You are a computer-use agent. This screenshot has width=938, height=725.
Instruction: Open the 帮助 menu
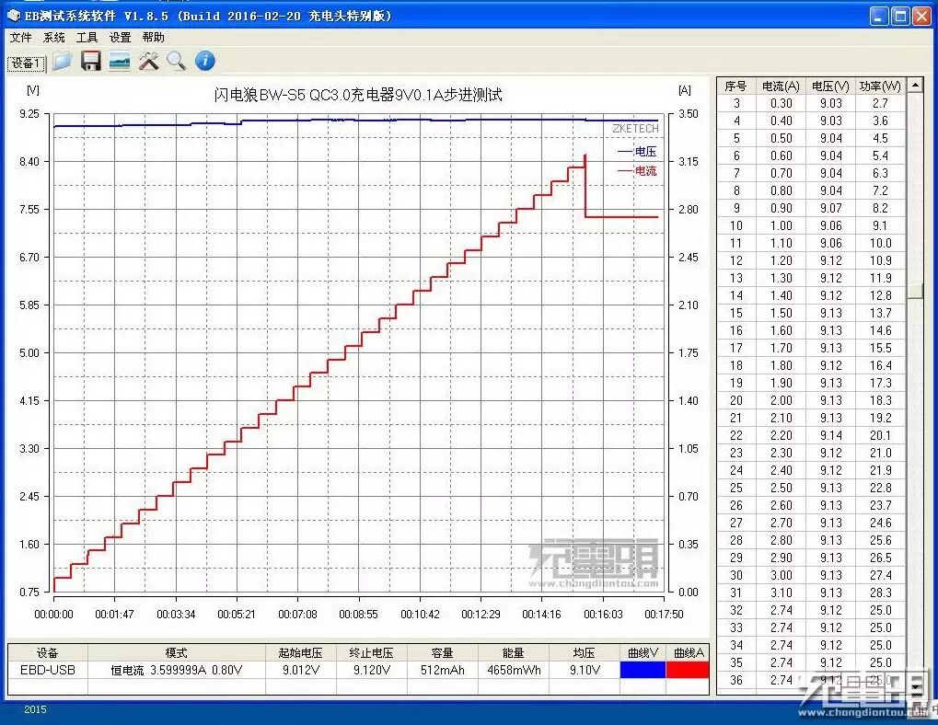click(153, 37)
